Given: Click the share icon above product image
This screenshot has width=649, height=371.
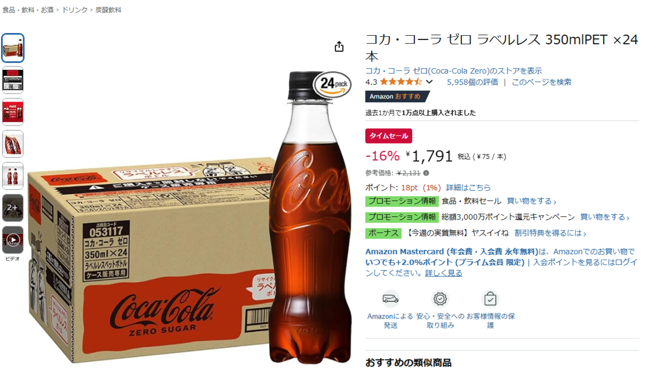Looking at the screenshot, I should pos(339,47).
